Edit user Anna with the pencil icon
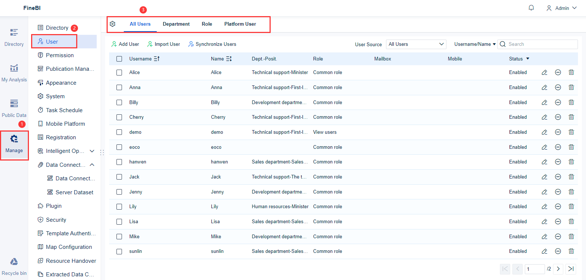 [545, 88]
